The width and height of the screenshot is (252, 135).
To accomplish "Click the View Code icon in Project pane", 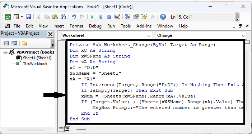I will 6,43.
